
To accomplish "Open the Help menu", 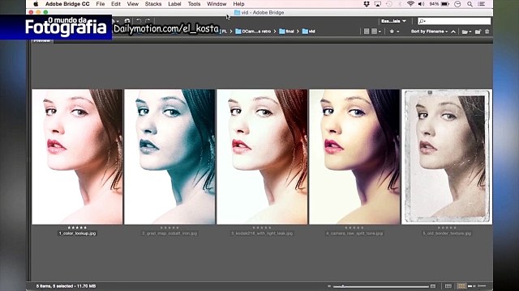I will [238, 4].
